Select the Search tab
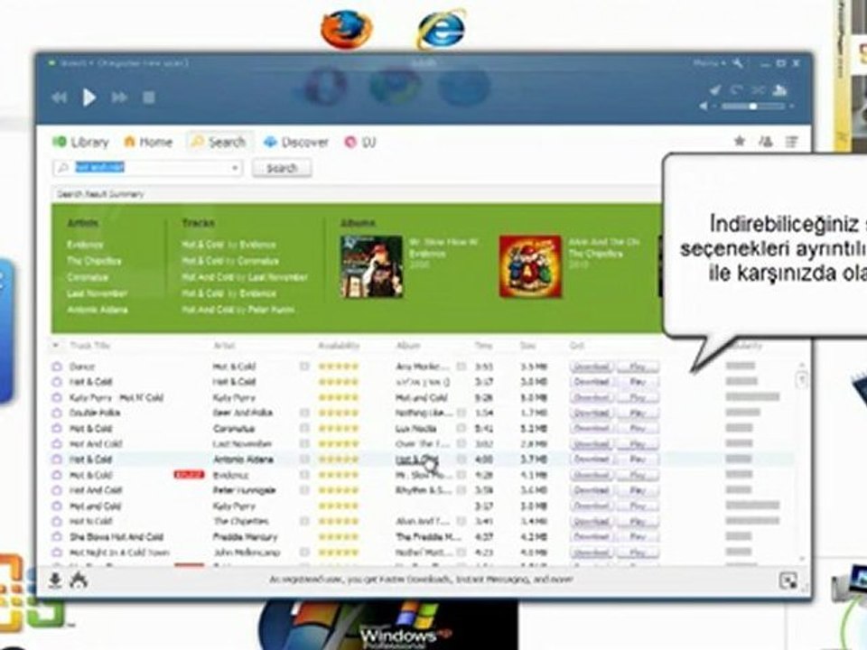The height and width of the screenshot is (650, 867). pos(219,143)
